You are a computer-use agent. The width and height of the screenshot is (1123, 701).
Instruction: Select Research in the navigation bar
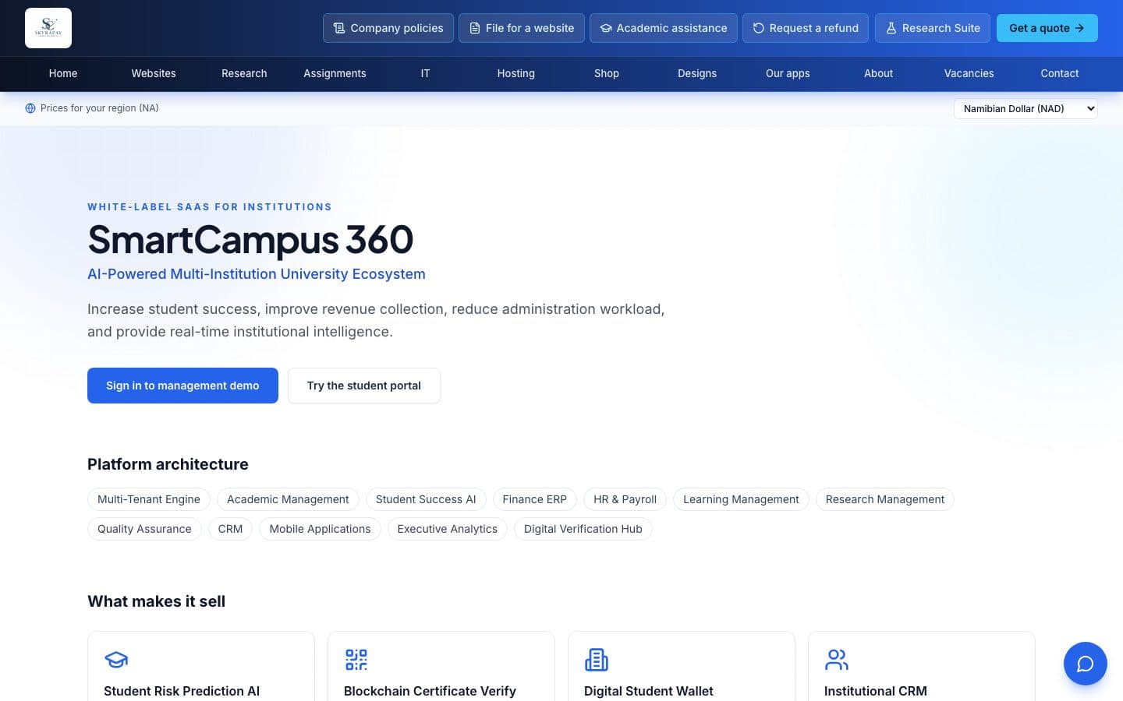tap(244, 73)
